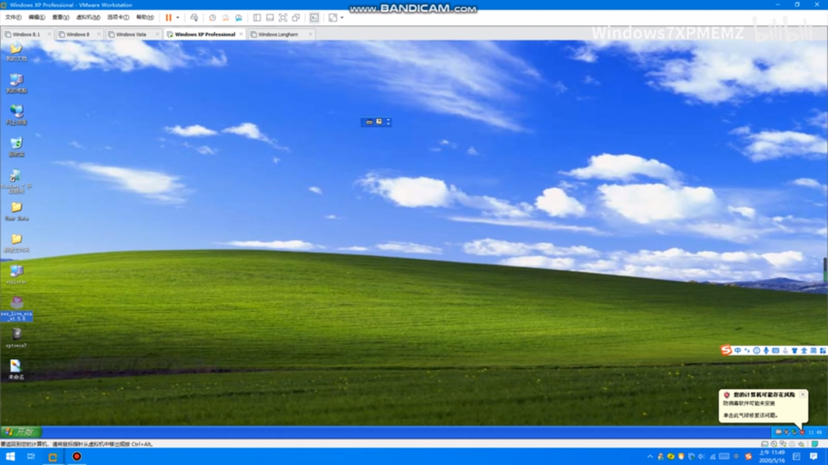Open the 编辑(E) Edit menu

(x=36, y=17)
